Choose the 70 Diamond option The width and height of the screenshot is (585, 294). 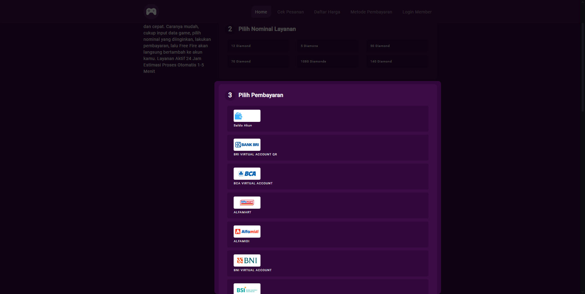[x=258, y=61]
